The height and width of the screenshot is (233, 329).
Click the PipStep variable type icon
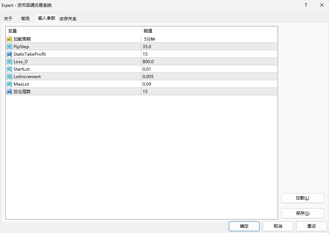coord(9,47)
